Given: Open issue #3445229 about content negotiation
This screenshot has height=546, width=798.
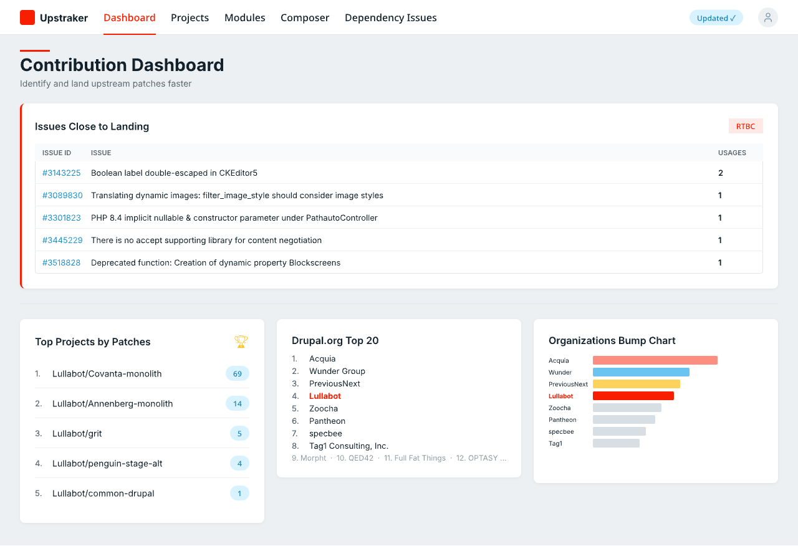Looking at the screenshot, I should pyautogui.click(x=62, y=240).
